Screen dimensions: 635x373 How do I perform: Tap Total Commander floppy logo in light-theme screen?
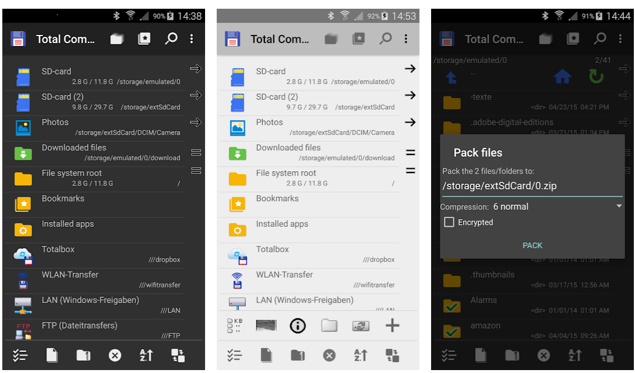(x=232, y=39)
